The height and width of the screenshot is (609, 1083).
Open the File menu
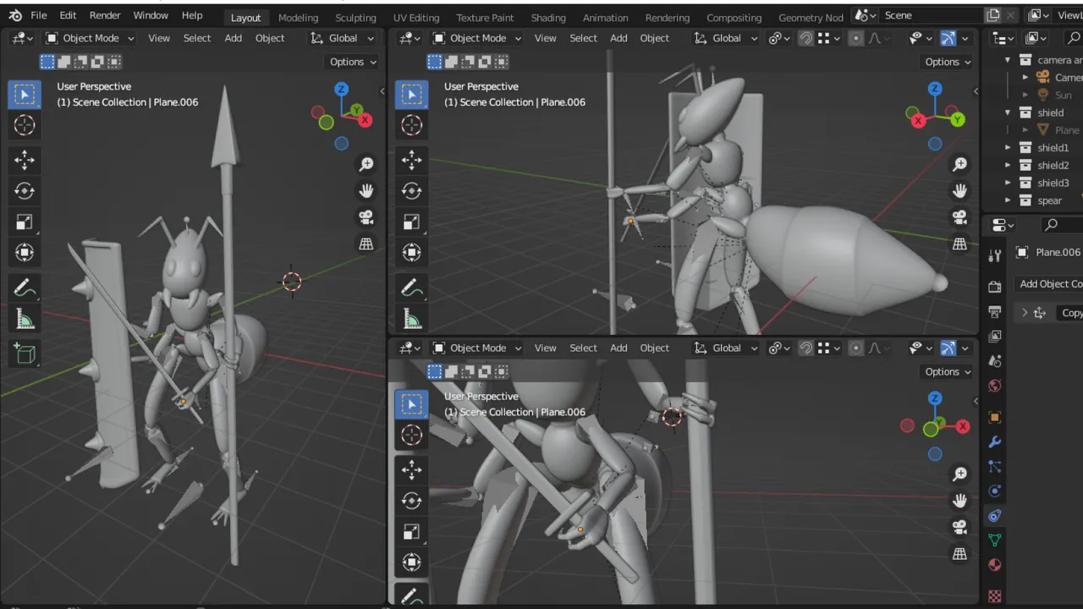pyautogui.click(x=39, y=15)
